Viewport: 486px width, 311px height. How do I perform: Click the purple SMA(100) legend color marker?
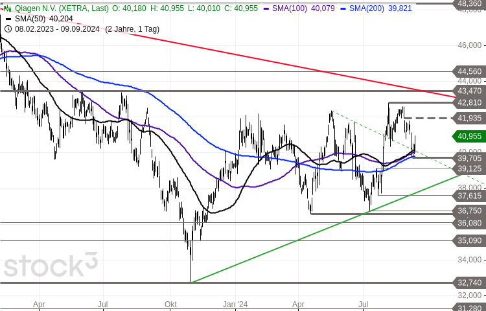[x=266, y=8]
